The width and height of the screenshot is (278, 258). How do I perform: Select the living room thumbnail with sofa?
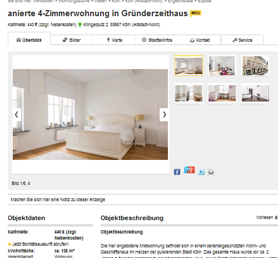[222, 66]
